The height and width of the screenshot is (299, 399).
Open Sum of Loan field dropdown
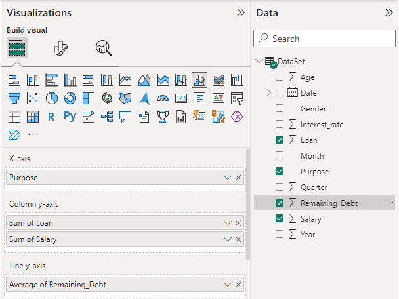[x=228, y=223]
